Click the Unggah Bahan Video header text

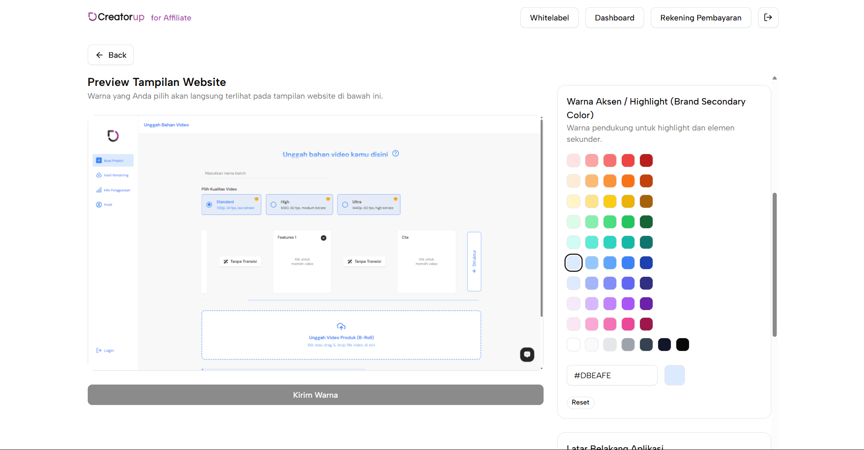pyautogui.click(x=166, y=125)
